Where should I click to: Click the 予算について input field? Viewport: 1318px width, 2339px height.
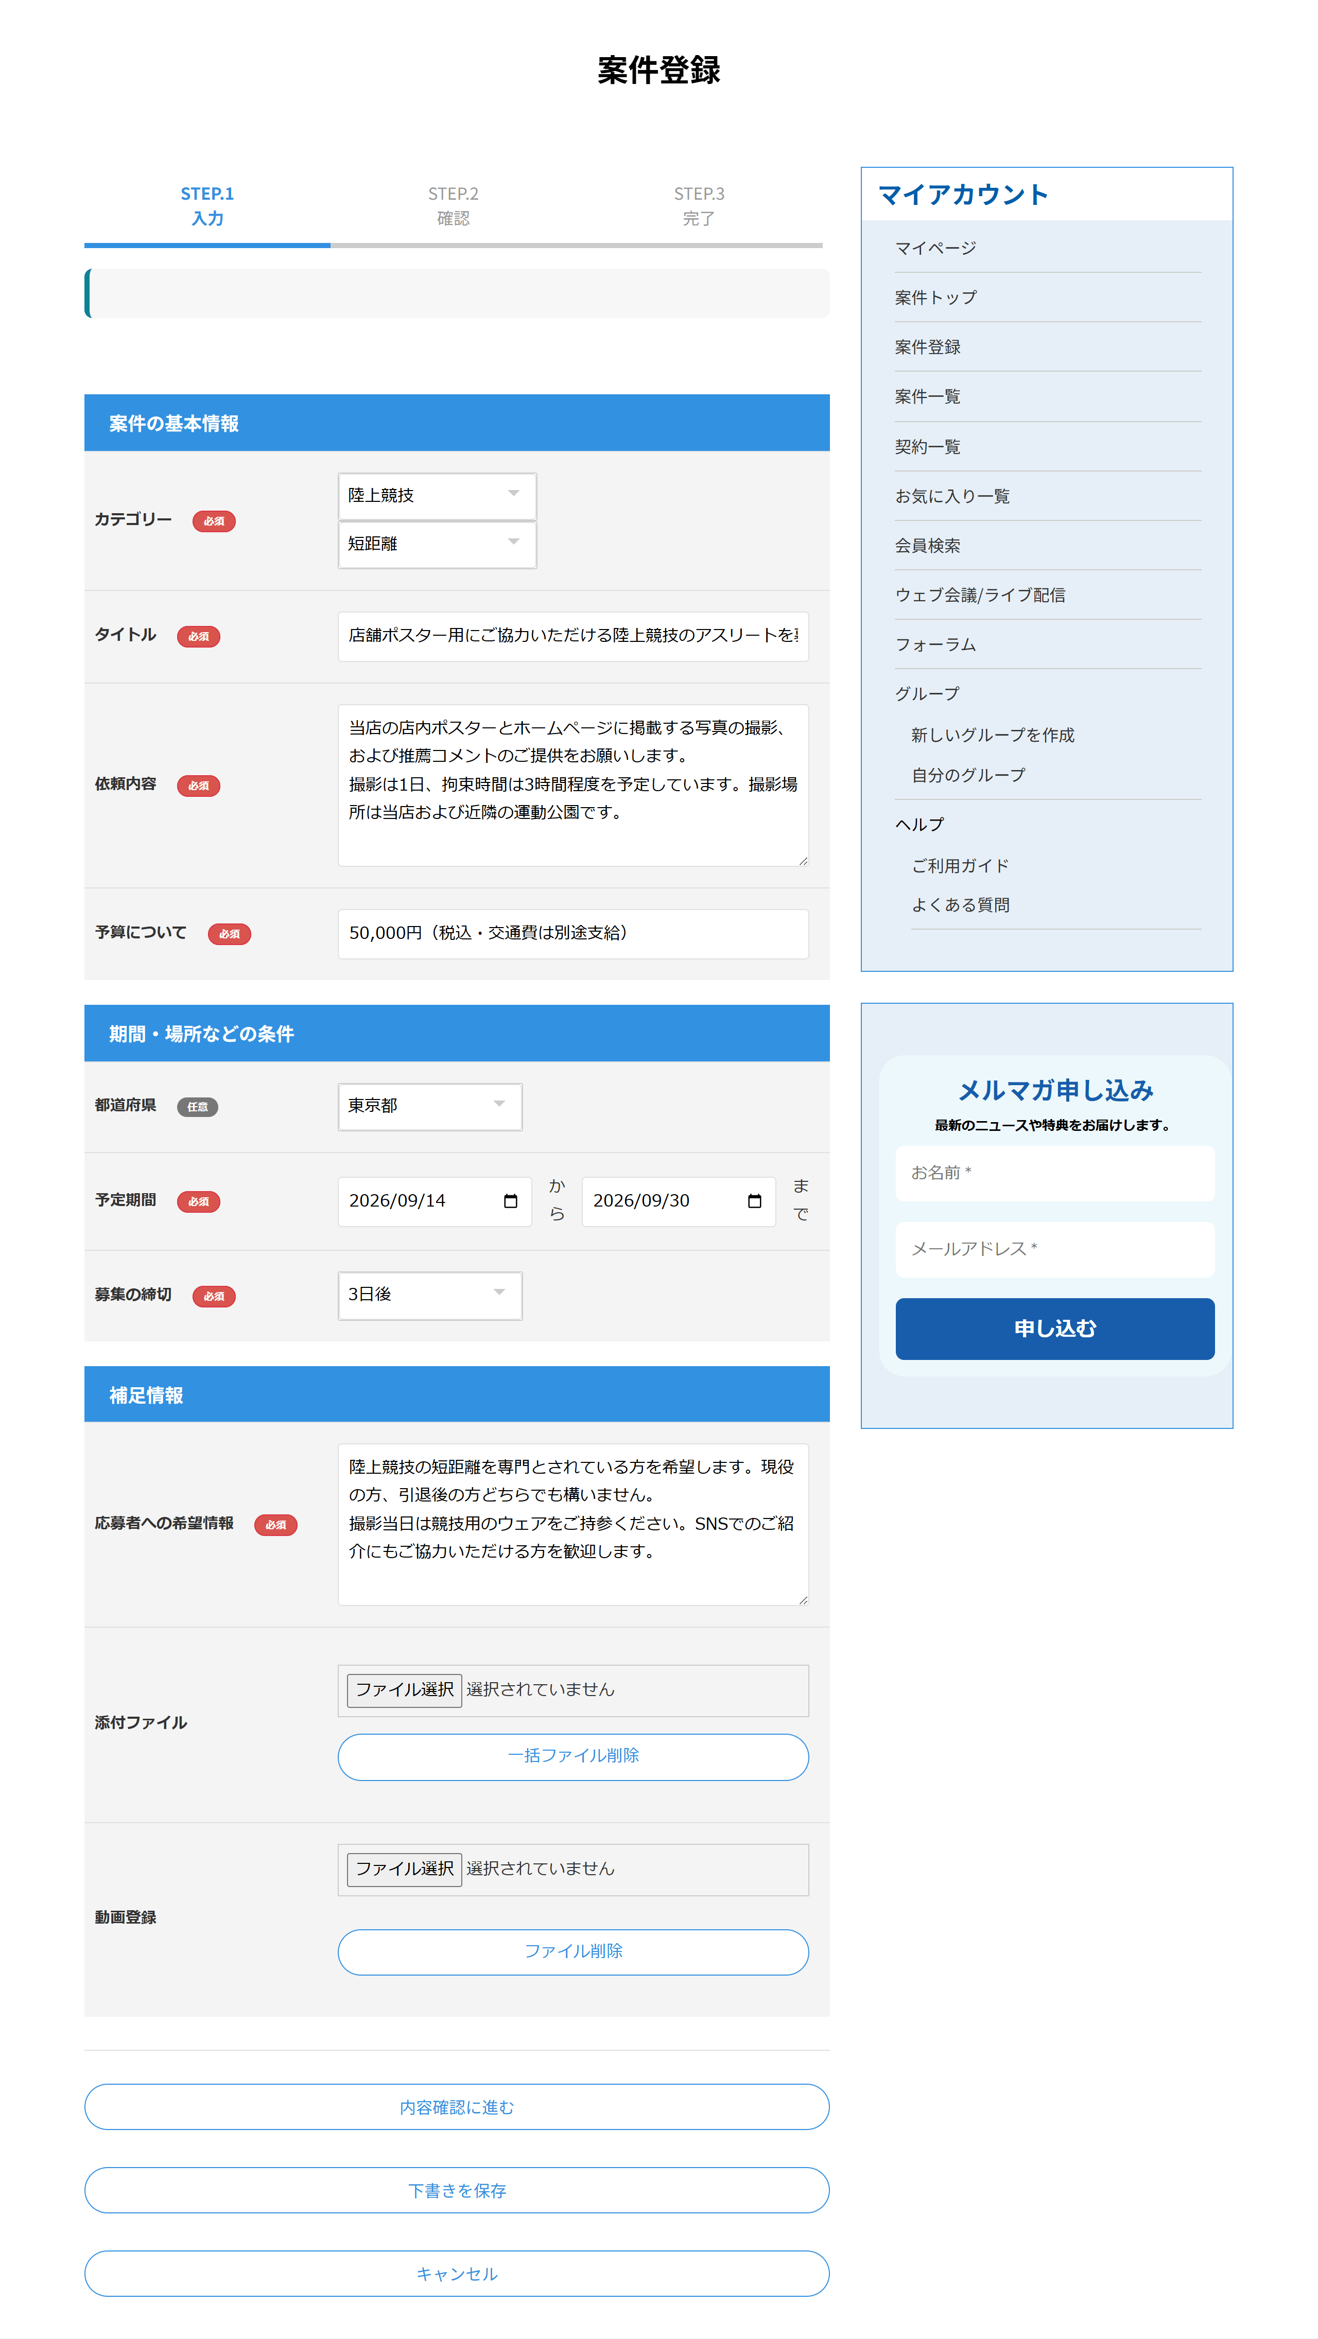pos(573,933)
